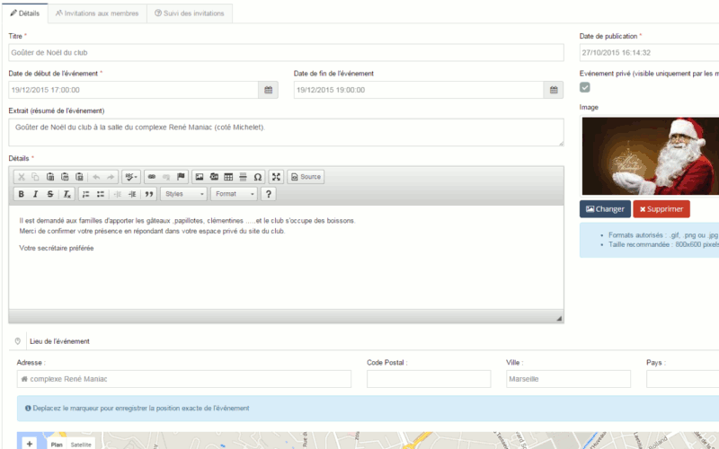
Task: Uncheck the private event checkbox
Action: 585,87
